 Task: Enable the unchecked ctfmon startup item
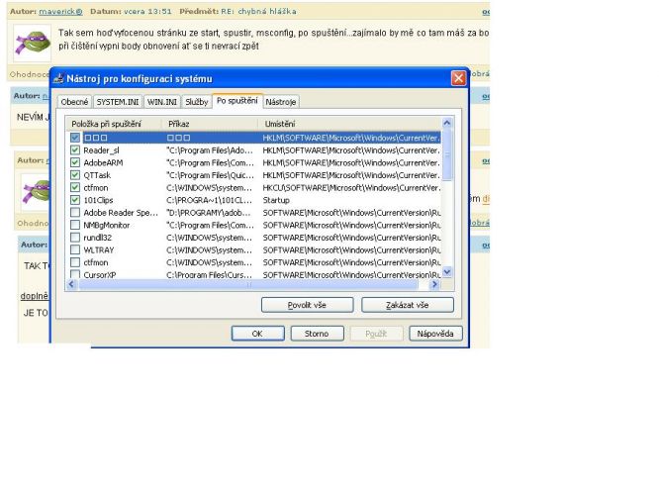(75, 262)
